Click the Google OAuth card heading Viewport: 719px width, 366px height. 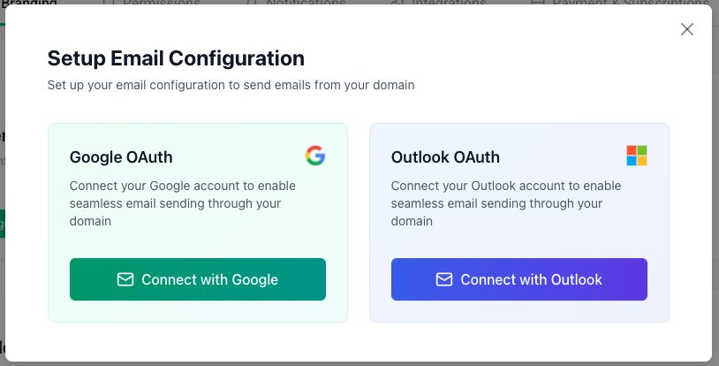pos(121,157)
